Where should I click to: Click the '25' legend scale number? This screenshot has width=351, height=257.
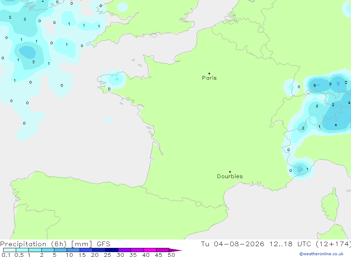click(107, 255)
